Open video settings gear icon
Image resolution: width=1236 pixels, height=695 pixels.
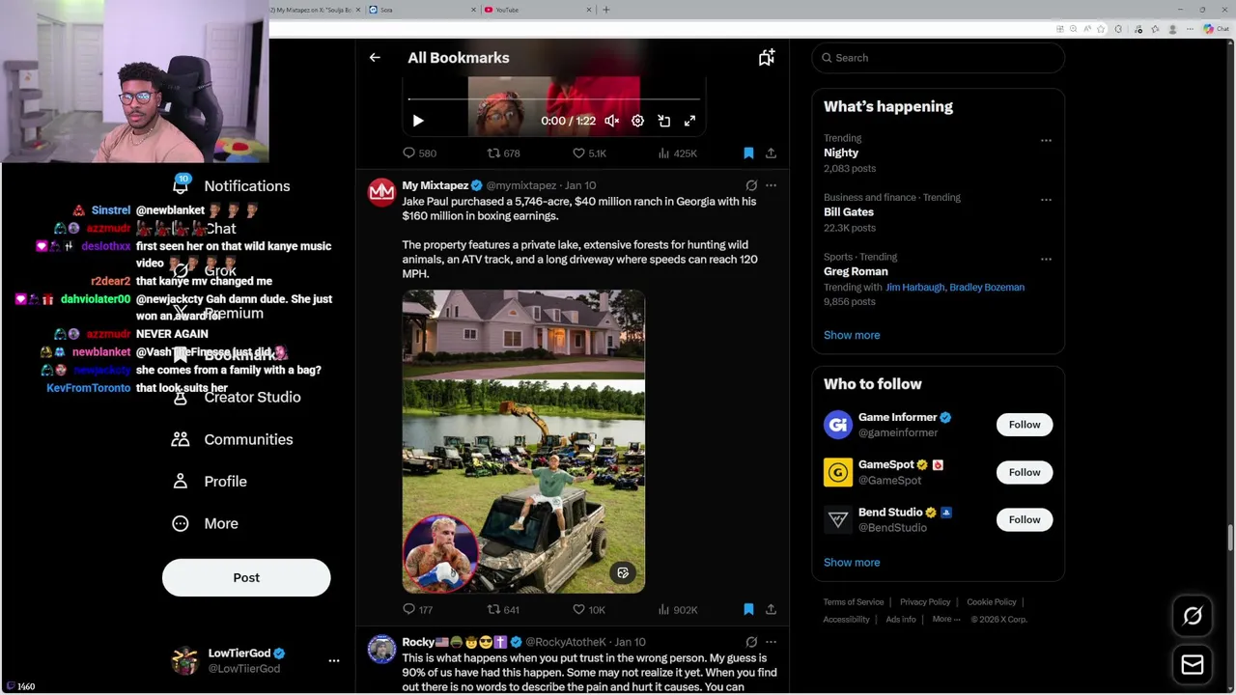[x=637, y=121]
